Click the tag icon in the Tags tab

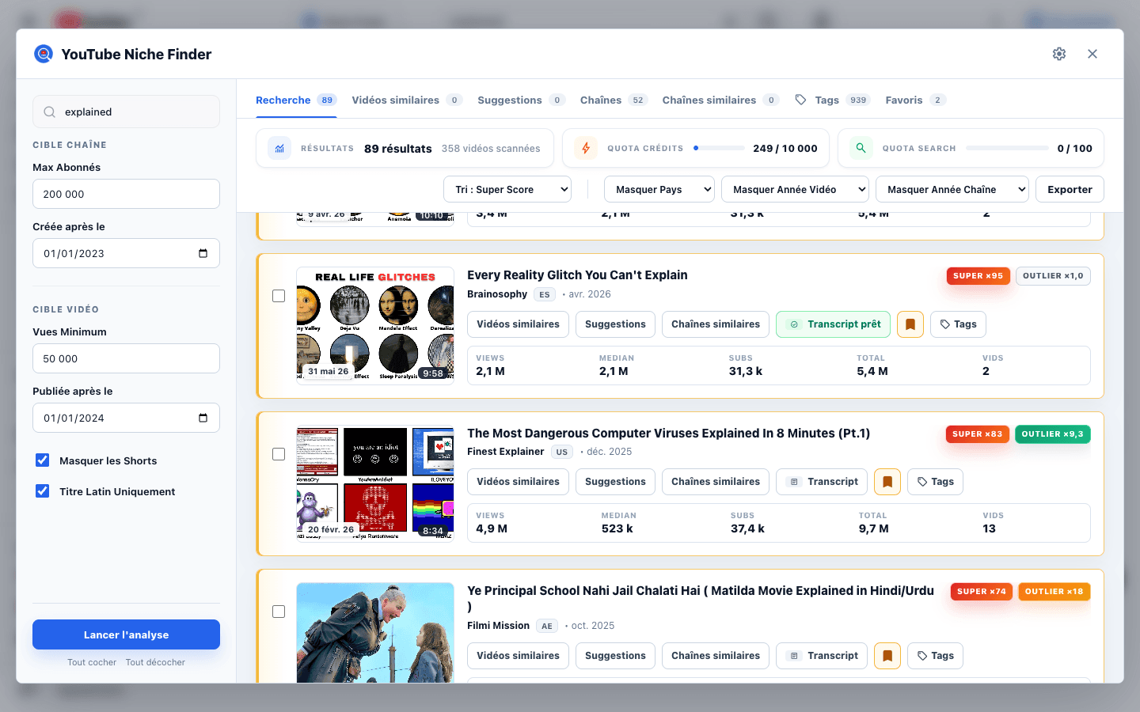pyautogui.click(x=801, y=100)
